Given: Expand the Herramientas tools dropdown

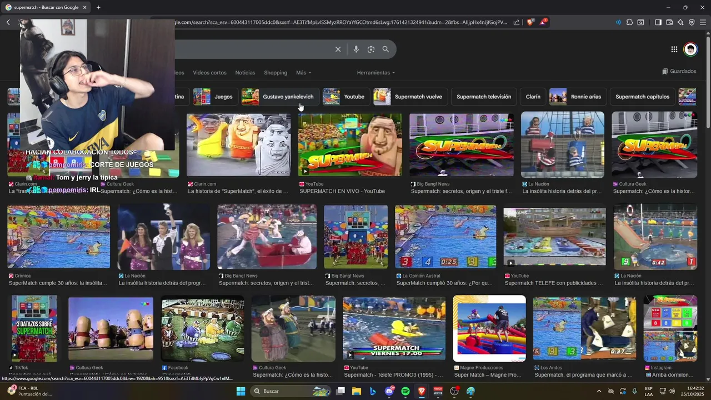Looking at the screenshot, I should pos(376,73).
